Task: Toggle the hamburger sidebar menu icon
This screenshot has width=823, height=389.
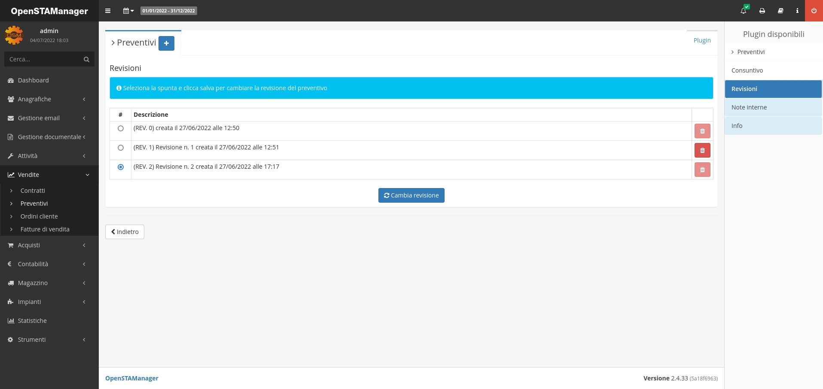Action: tap(108, 11)
